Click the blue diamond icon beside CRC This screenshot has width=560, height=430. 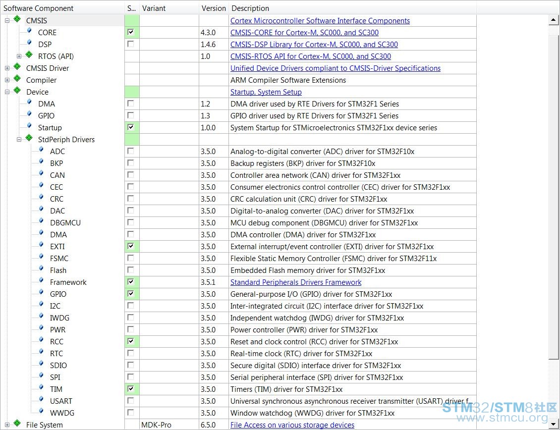click(x=42, y=197)
